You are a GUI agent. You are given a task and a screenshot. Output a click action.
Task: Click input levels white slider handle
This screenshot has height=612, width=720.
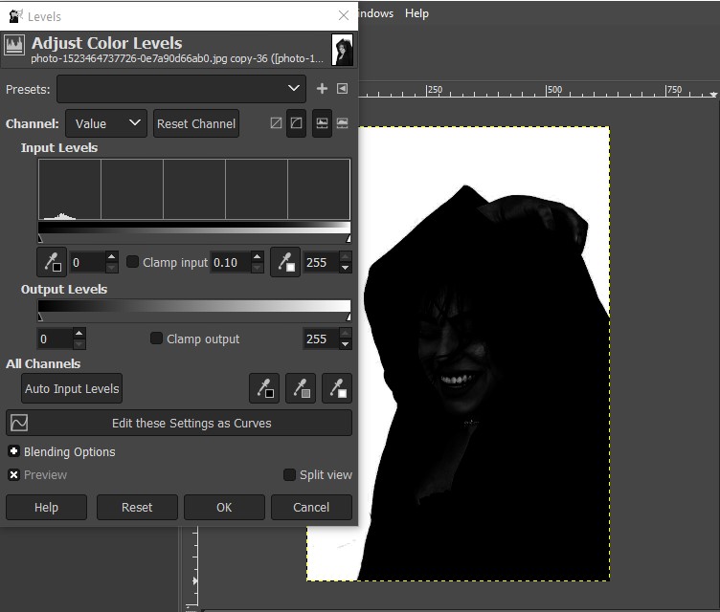click(349, 238)
